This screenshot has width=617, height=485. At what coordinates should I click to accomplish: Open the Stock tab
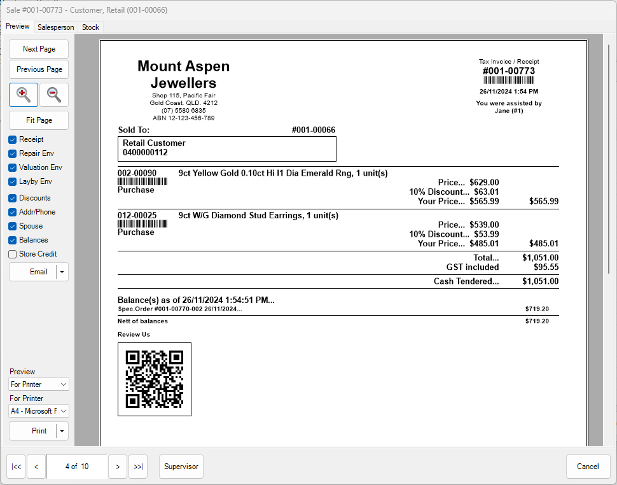[90, 27]
